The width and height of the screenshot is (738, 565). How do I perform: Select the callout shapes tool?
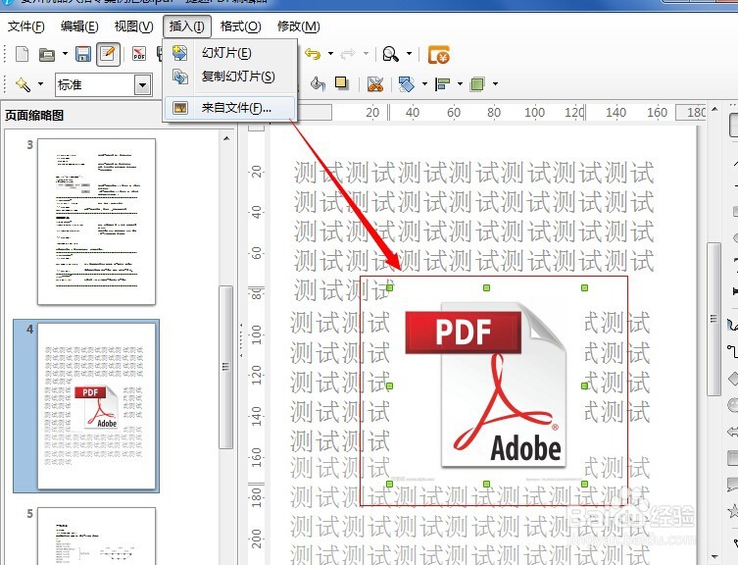[733, 484]
